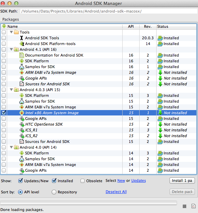
Task: Click the Tools folder icon
Action: [x=16, y=32]
